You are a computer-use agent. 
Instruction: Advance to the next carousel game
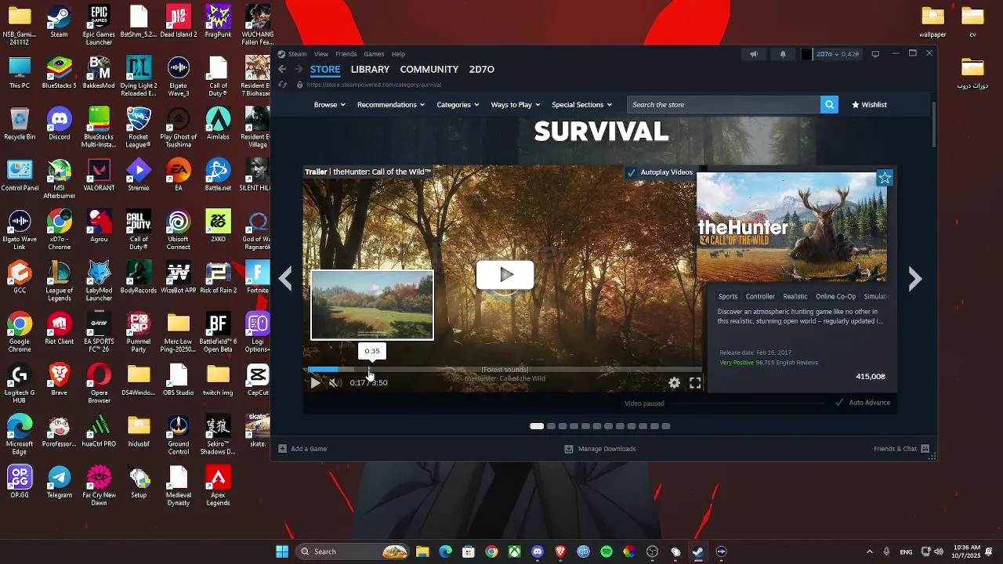pos(914,278)
